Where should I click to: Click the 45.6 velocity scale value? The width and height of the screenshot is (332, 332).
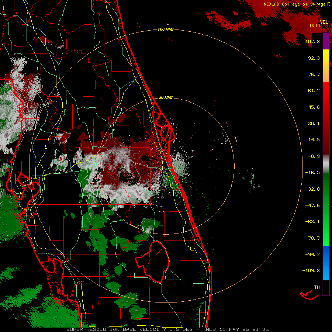click(x=314, y=107)
